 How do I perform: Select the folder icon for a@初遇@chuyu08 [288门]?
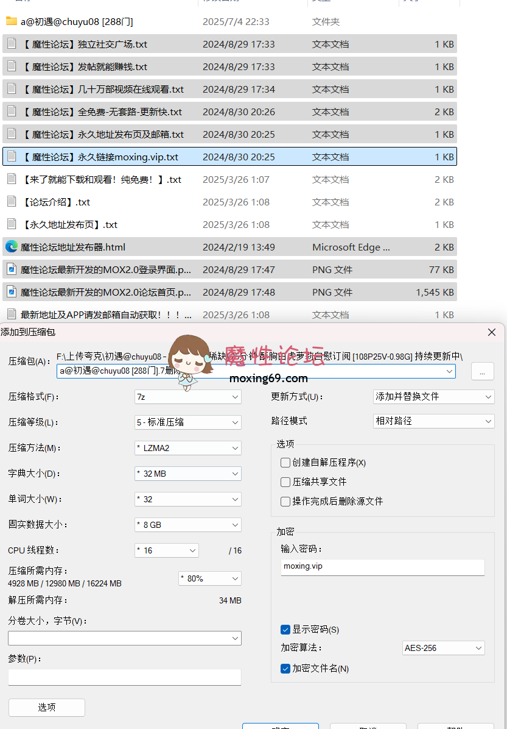point(12,21)
